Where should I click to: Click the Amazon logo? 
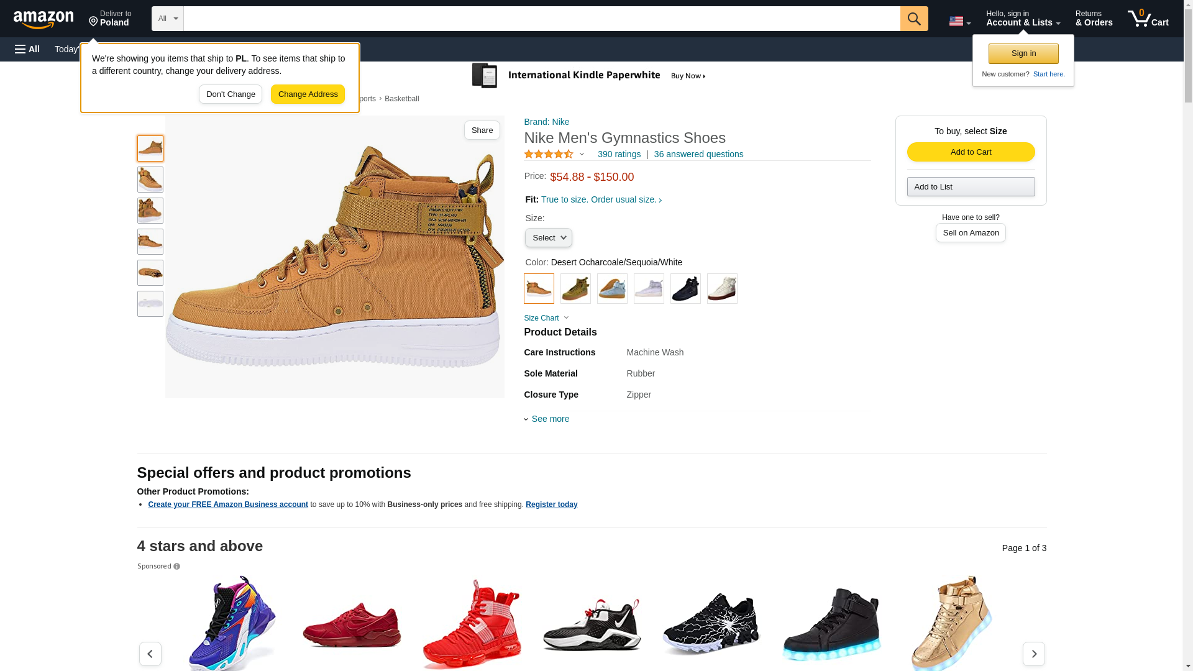click(43, 20)
